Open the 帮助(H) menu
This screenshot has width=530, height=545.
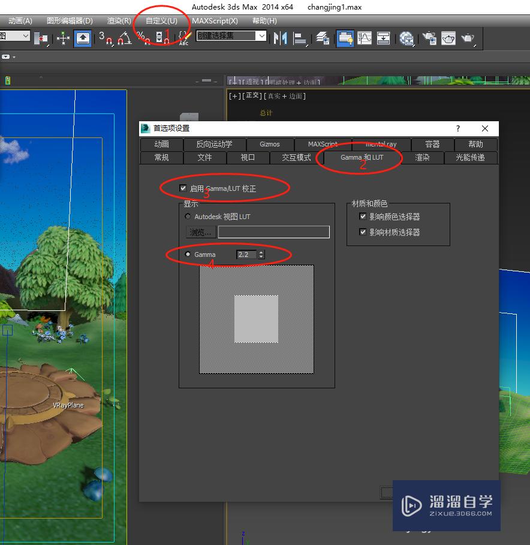265,21
